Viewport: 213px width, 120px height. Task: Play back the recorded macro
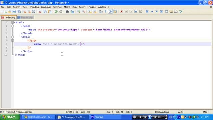click(131, 12)
